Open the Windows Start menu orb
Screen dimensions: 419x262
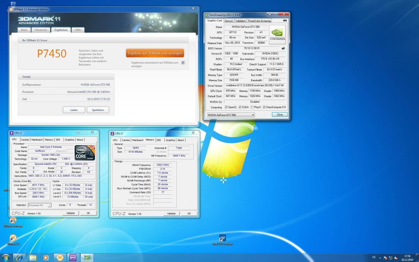6,258
